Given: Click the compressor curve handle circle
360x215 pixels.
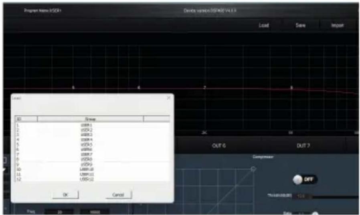Looking at the screenshot, I should [253, 169].
